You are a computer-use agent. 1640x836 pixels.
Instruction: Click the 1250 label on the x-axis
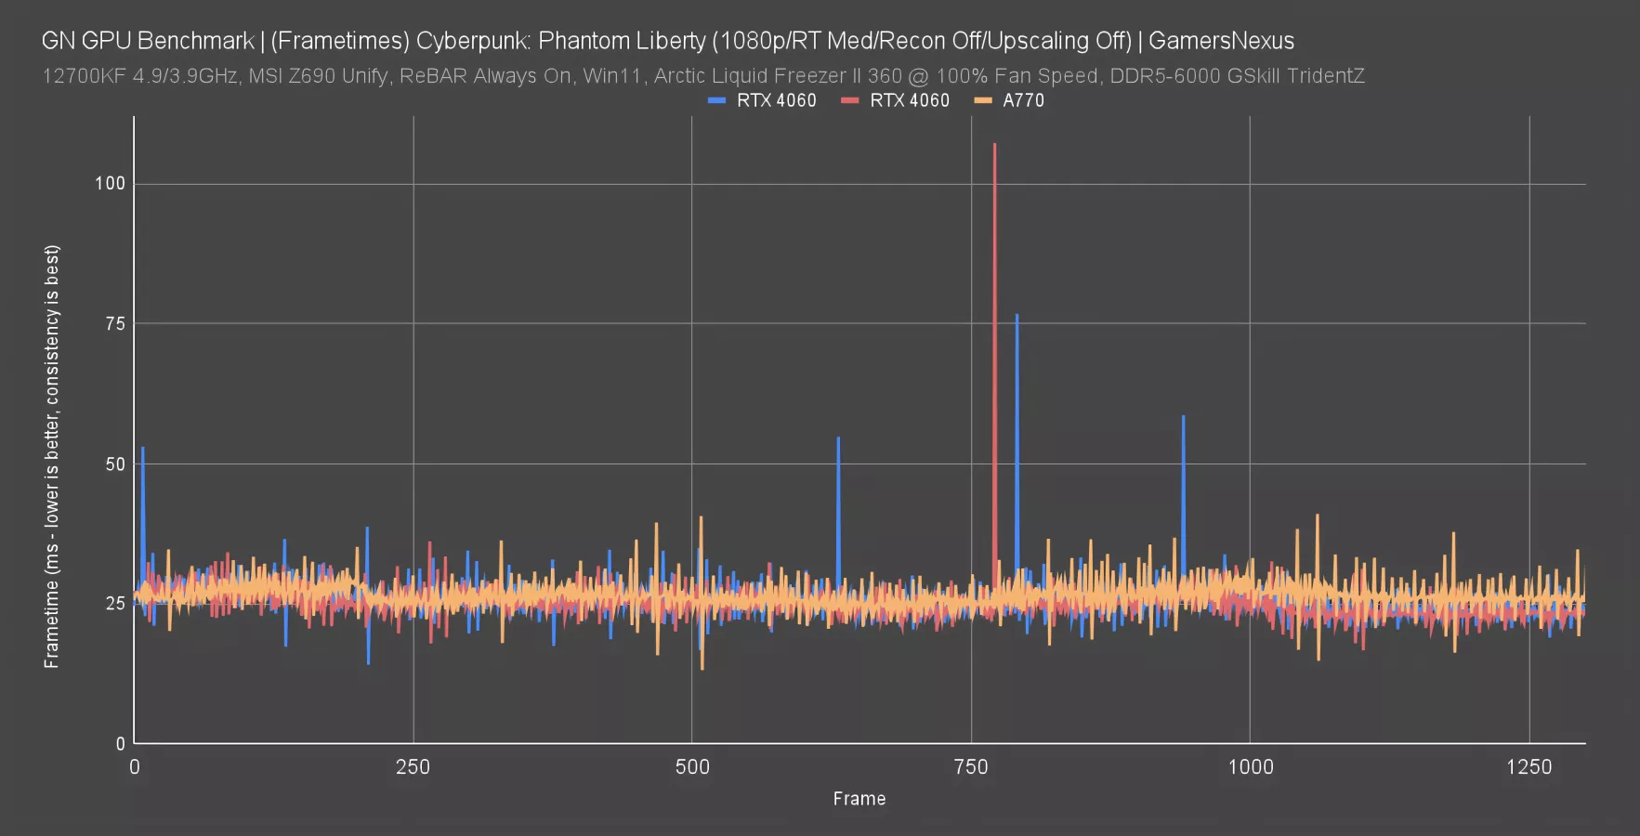[1528, 767]
